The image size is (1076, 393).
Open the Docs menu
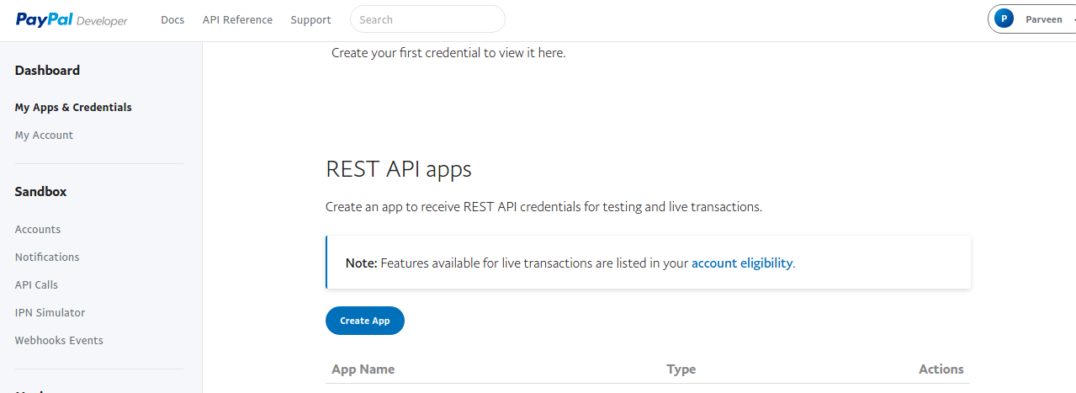point(172,19)
